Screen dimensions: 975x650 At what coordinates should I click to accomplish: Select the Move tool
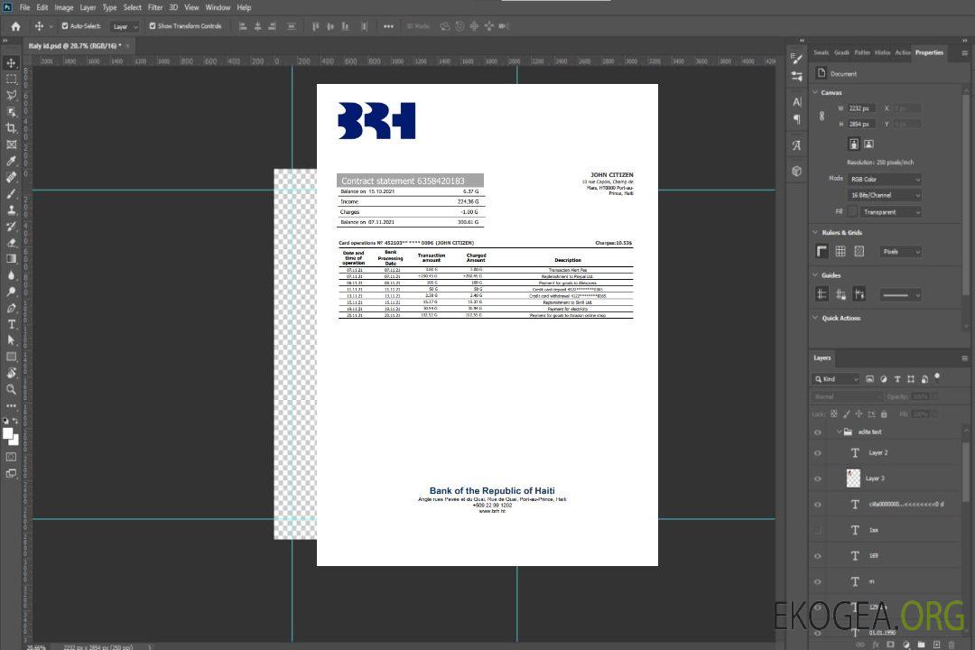click(x=11, y=63)
